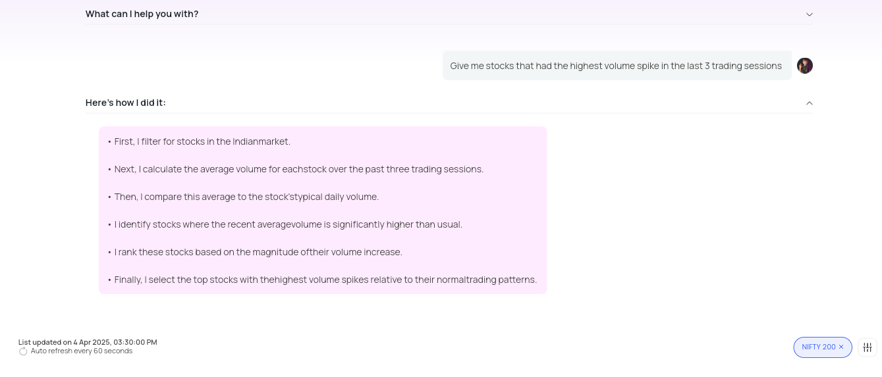The width and height of the screenshot is (882, 377).
Task: Click the NIFTY 200 chip label
Action: click(819, 347)
